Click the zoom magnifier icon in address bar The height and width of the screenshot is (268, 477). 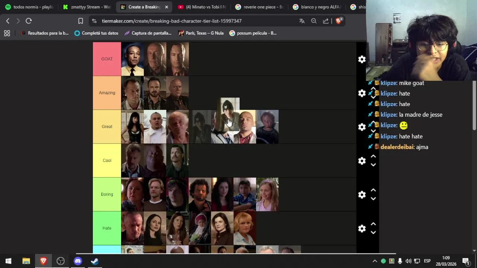pos(314,21)
